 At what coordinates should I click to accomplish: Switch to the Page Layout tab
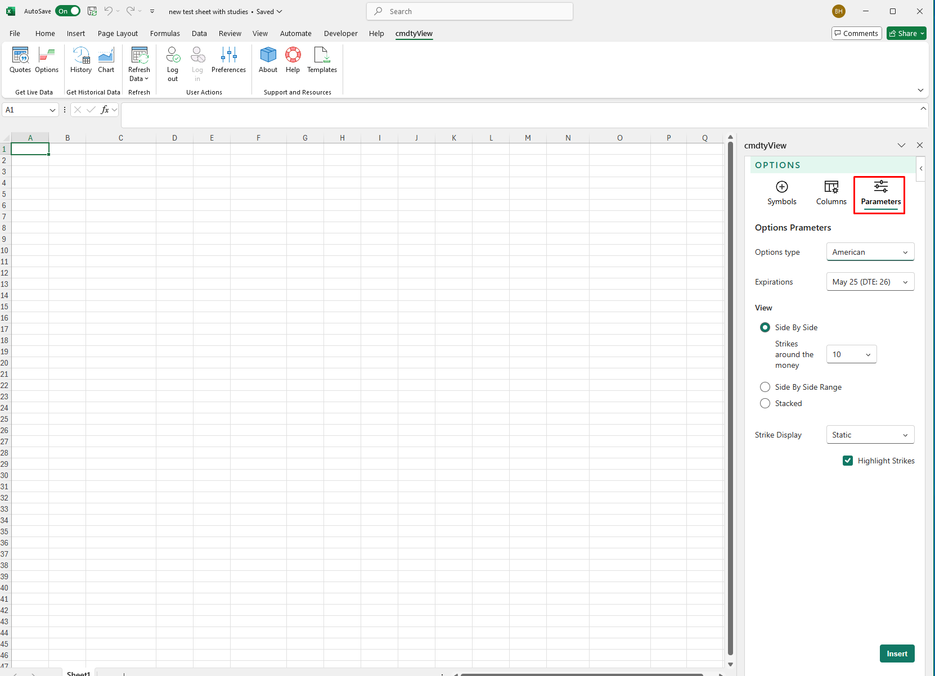pos(118,33)
